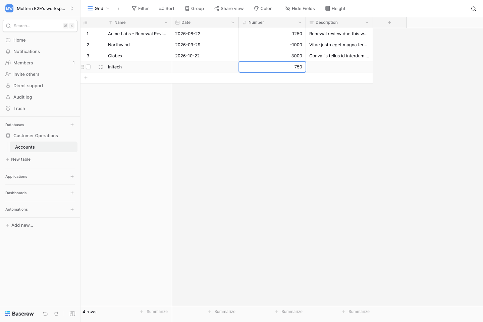Open grid view options three-dot menu
Image resolution: width=483 pixels, height=322 pixels.
tap(119, 8)
